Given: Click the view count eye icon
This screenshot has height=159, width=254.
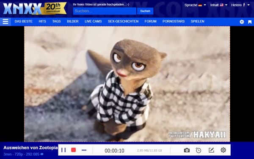Looking at the screenshot, I should click(x=42, y=154).
